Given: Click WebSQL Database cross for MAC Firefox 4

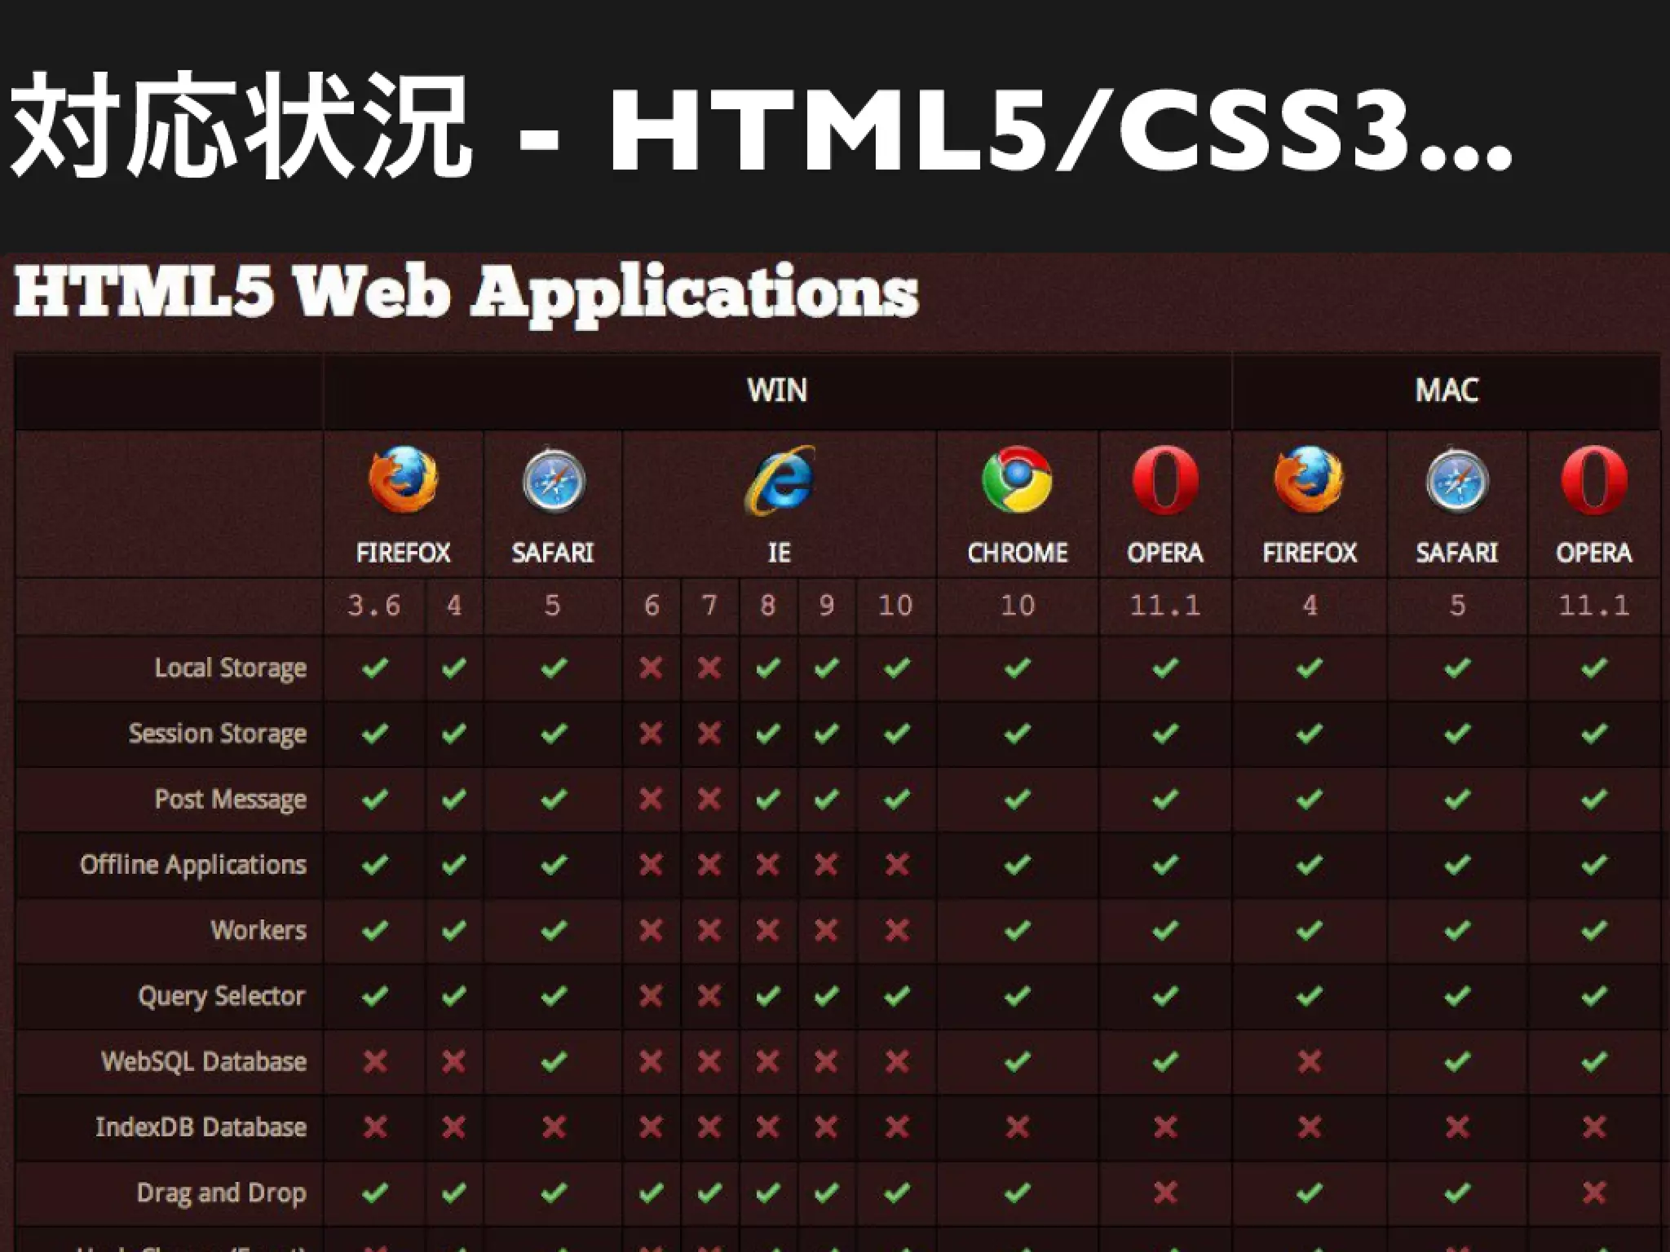Looking at the screenshot, I should pos(1310,1061).
